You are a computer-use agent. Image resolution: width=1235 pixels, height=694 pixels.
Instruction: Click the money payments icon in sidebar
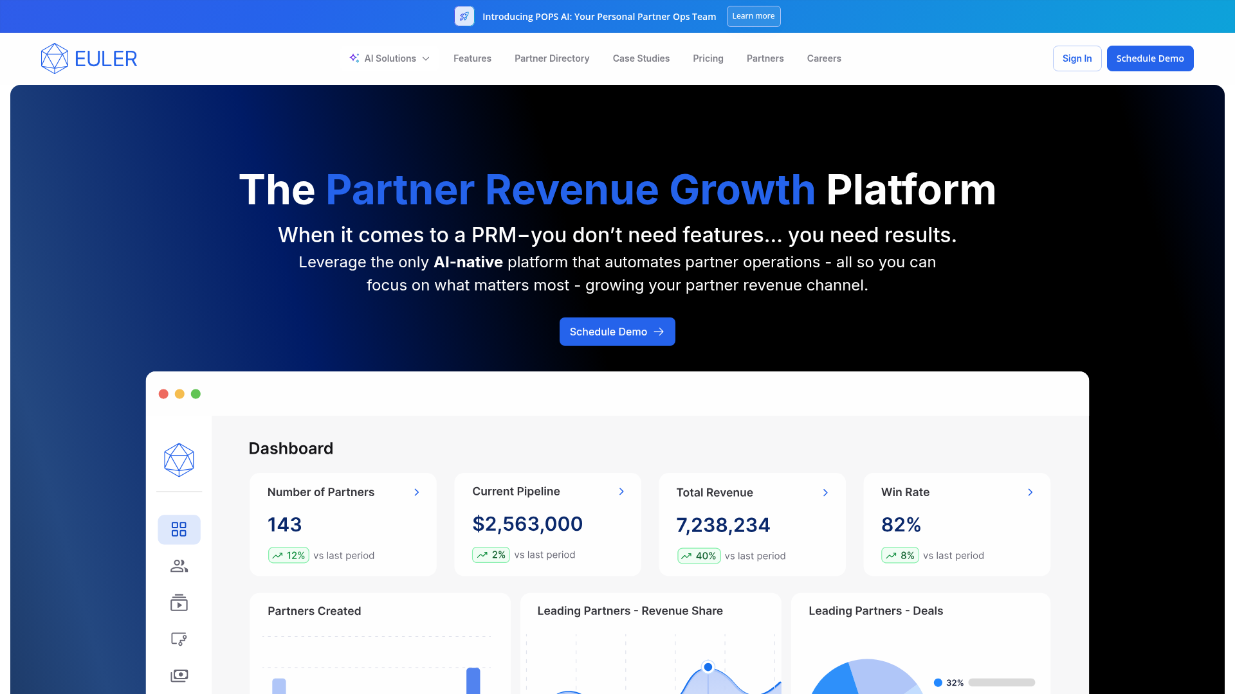[x=179, y=675]
